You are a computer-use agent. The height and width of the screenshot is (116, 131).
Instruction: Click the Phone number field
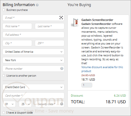(33, 69)
